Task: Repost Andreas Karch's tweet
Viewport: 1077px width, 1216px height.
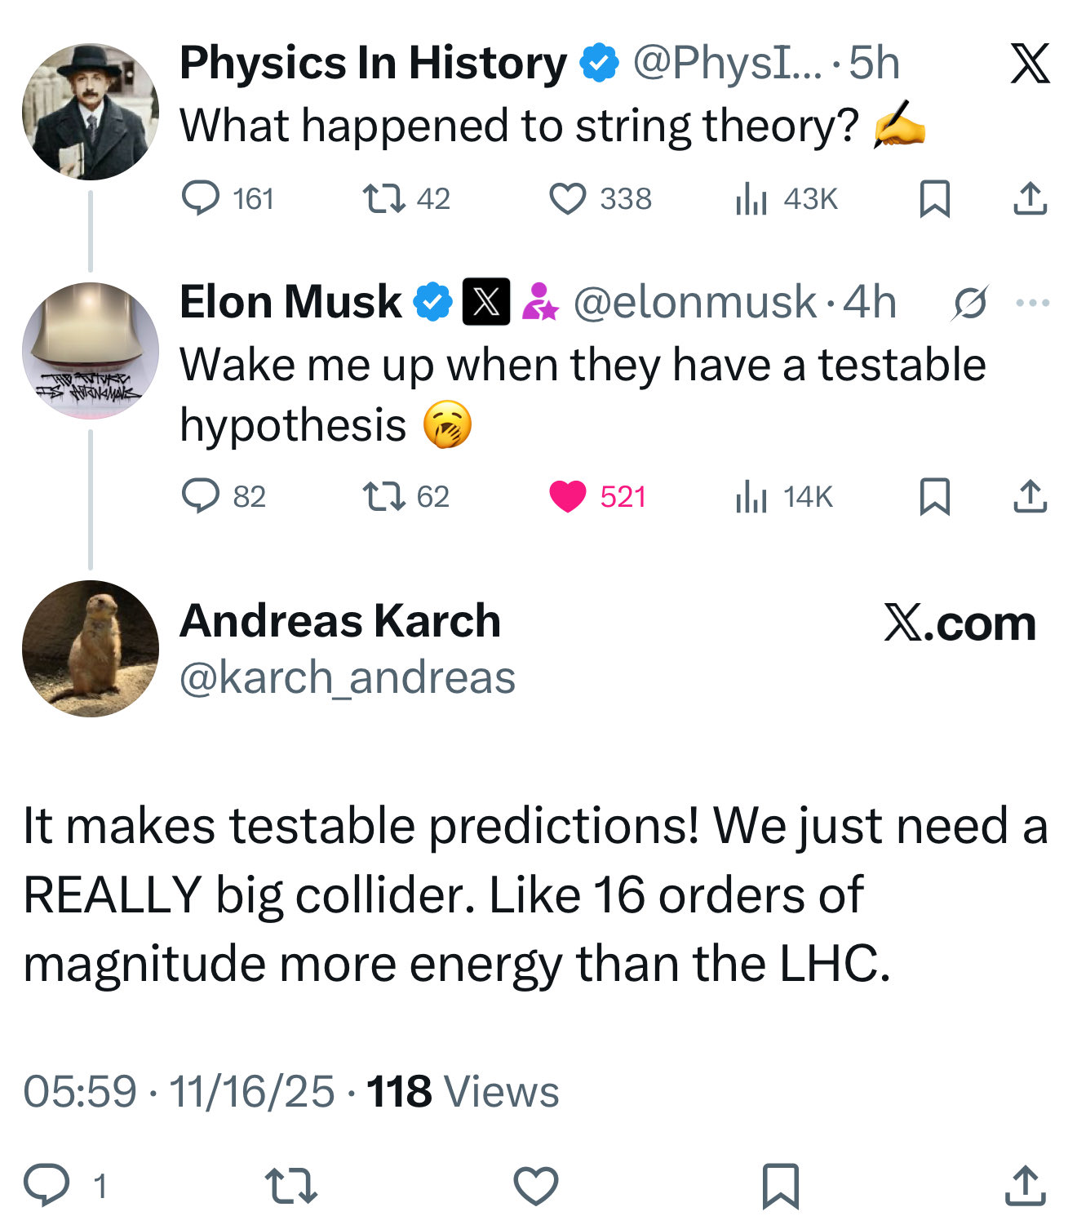Action: pos(291,1185)
